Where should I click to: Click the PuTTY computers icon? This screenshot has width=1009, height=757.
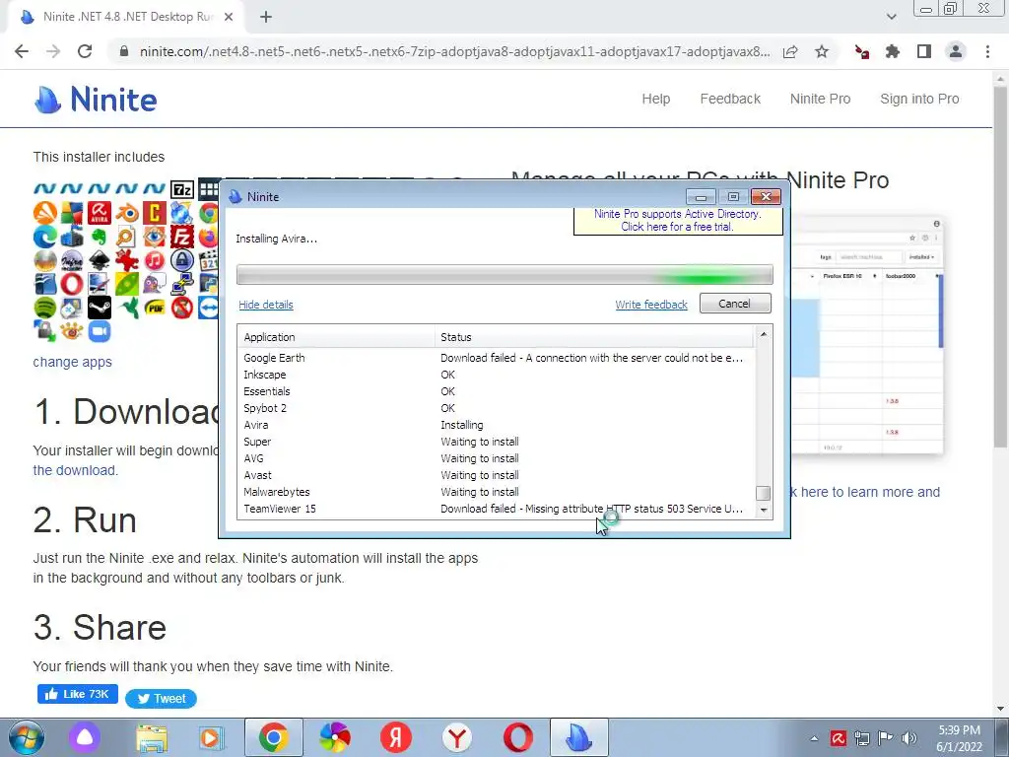pyautogui.click(x=182, y=283)
